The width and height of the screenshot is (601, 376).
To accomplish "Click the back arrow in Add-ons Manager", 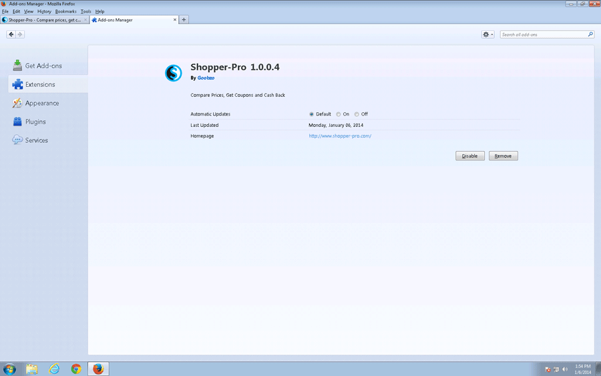I will tap(11, 34).
